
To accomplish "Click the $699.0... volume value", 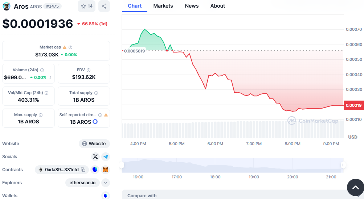I will tap(15, 77).
